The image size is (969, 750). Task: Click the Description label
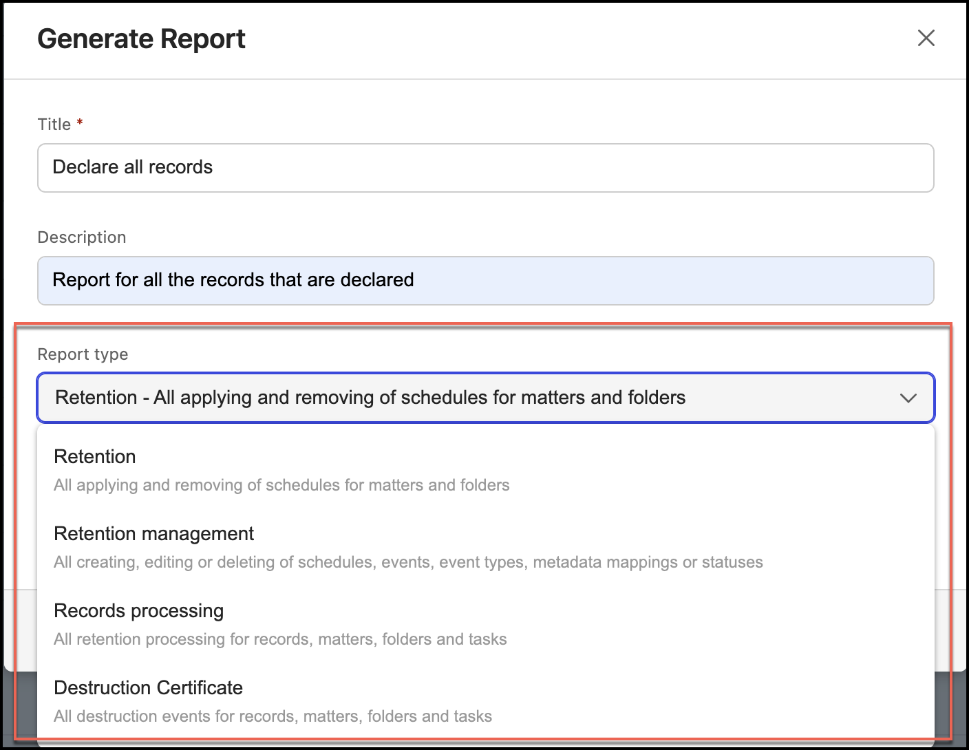coord(81,237)
